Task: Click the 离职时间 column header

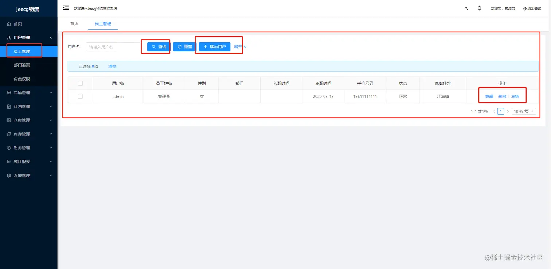Action: [323, 83]
